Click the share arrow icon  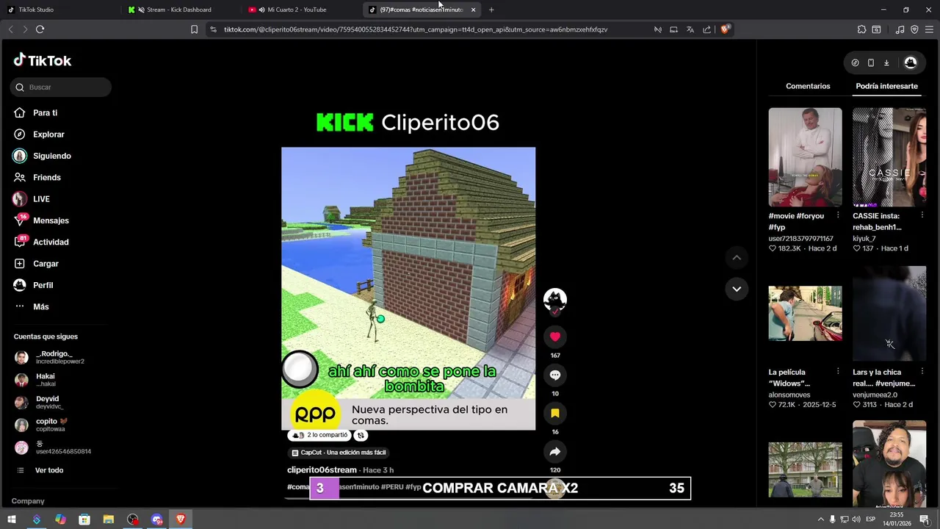point(555,452)
